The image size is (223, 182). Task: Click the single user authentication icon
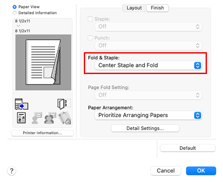(37, 118)
